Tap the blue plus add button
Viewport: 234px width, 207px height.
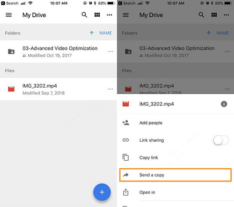(102, 192)
